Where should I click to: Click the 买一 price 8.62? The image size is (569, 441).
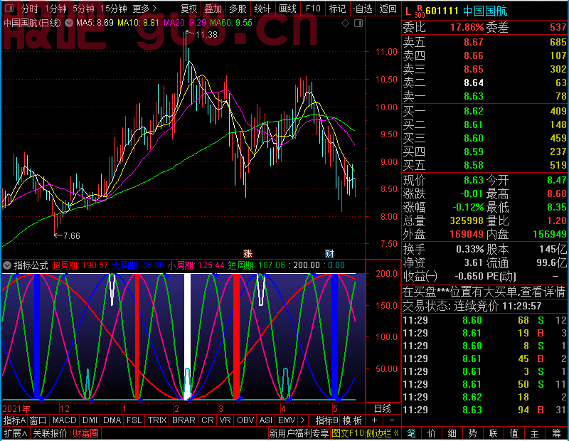click(474, 111)
